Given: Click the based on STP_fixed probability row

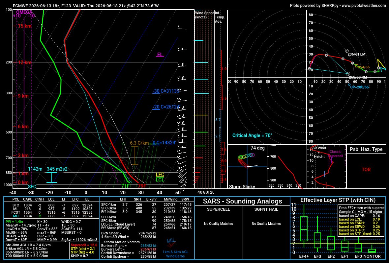Looking at the screenshot, I should click(359, 234).
